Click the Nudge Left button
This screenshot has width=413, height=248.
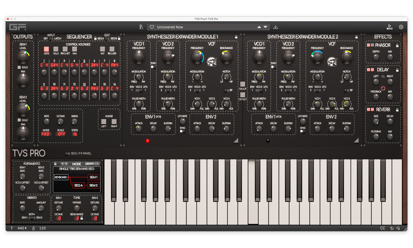[104, 122]
